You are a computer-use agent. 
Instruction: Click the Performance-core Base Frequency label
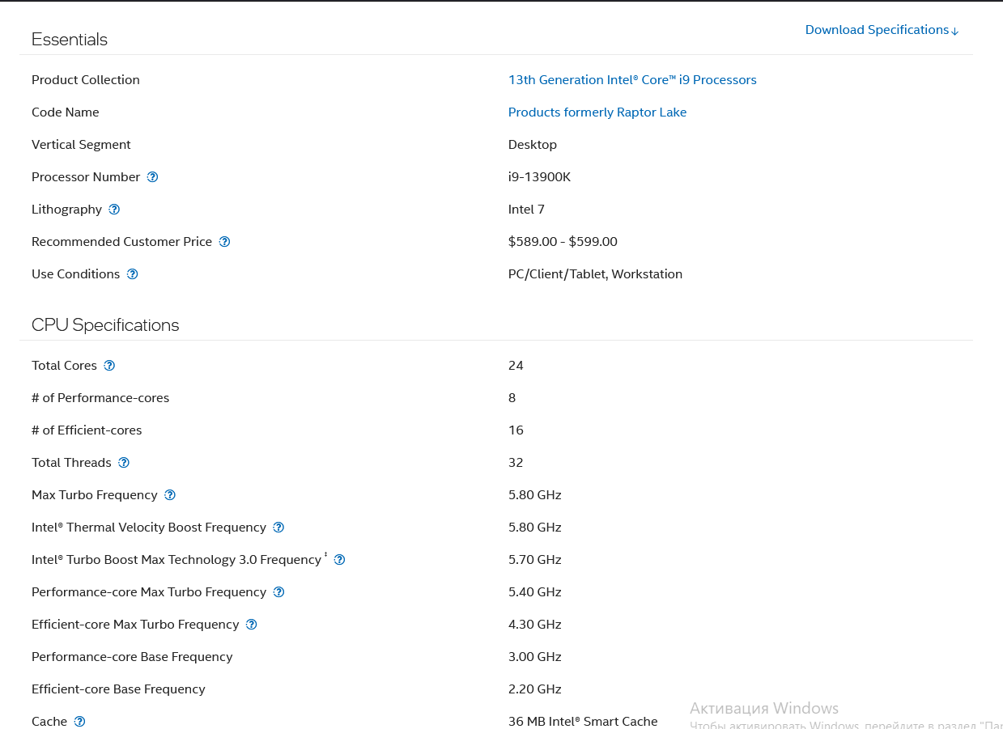coord(132,657)
